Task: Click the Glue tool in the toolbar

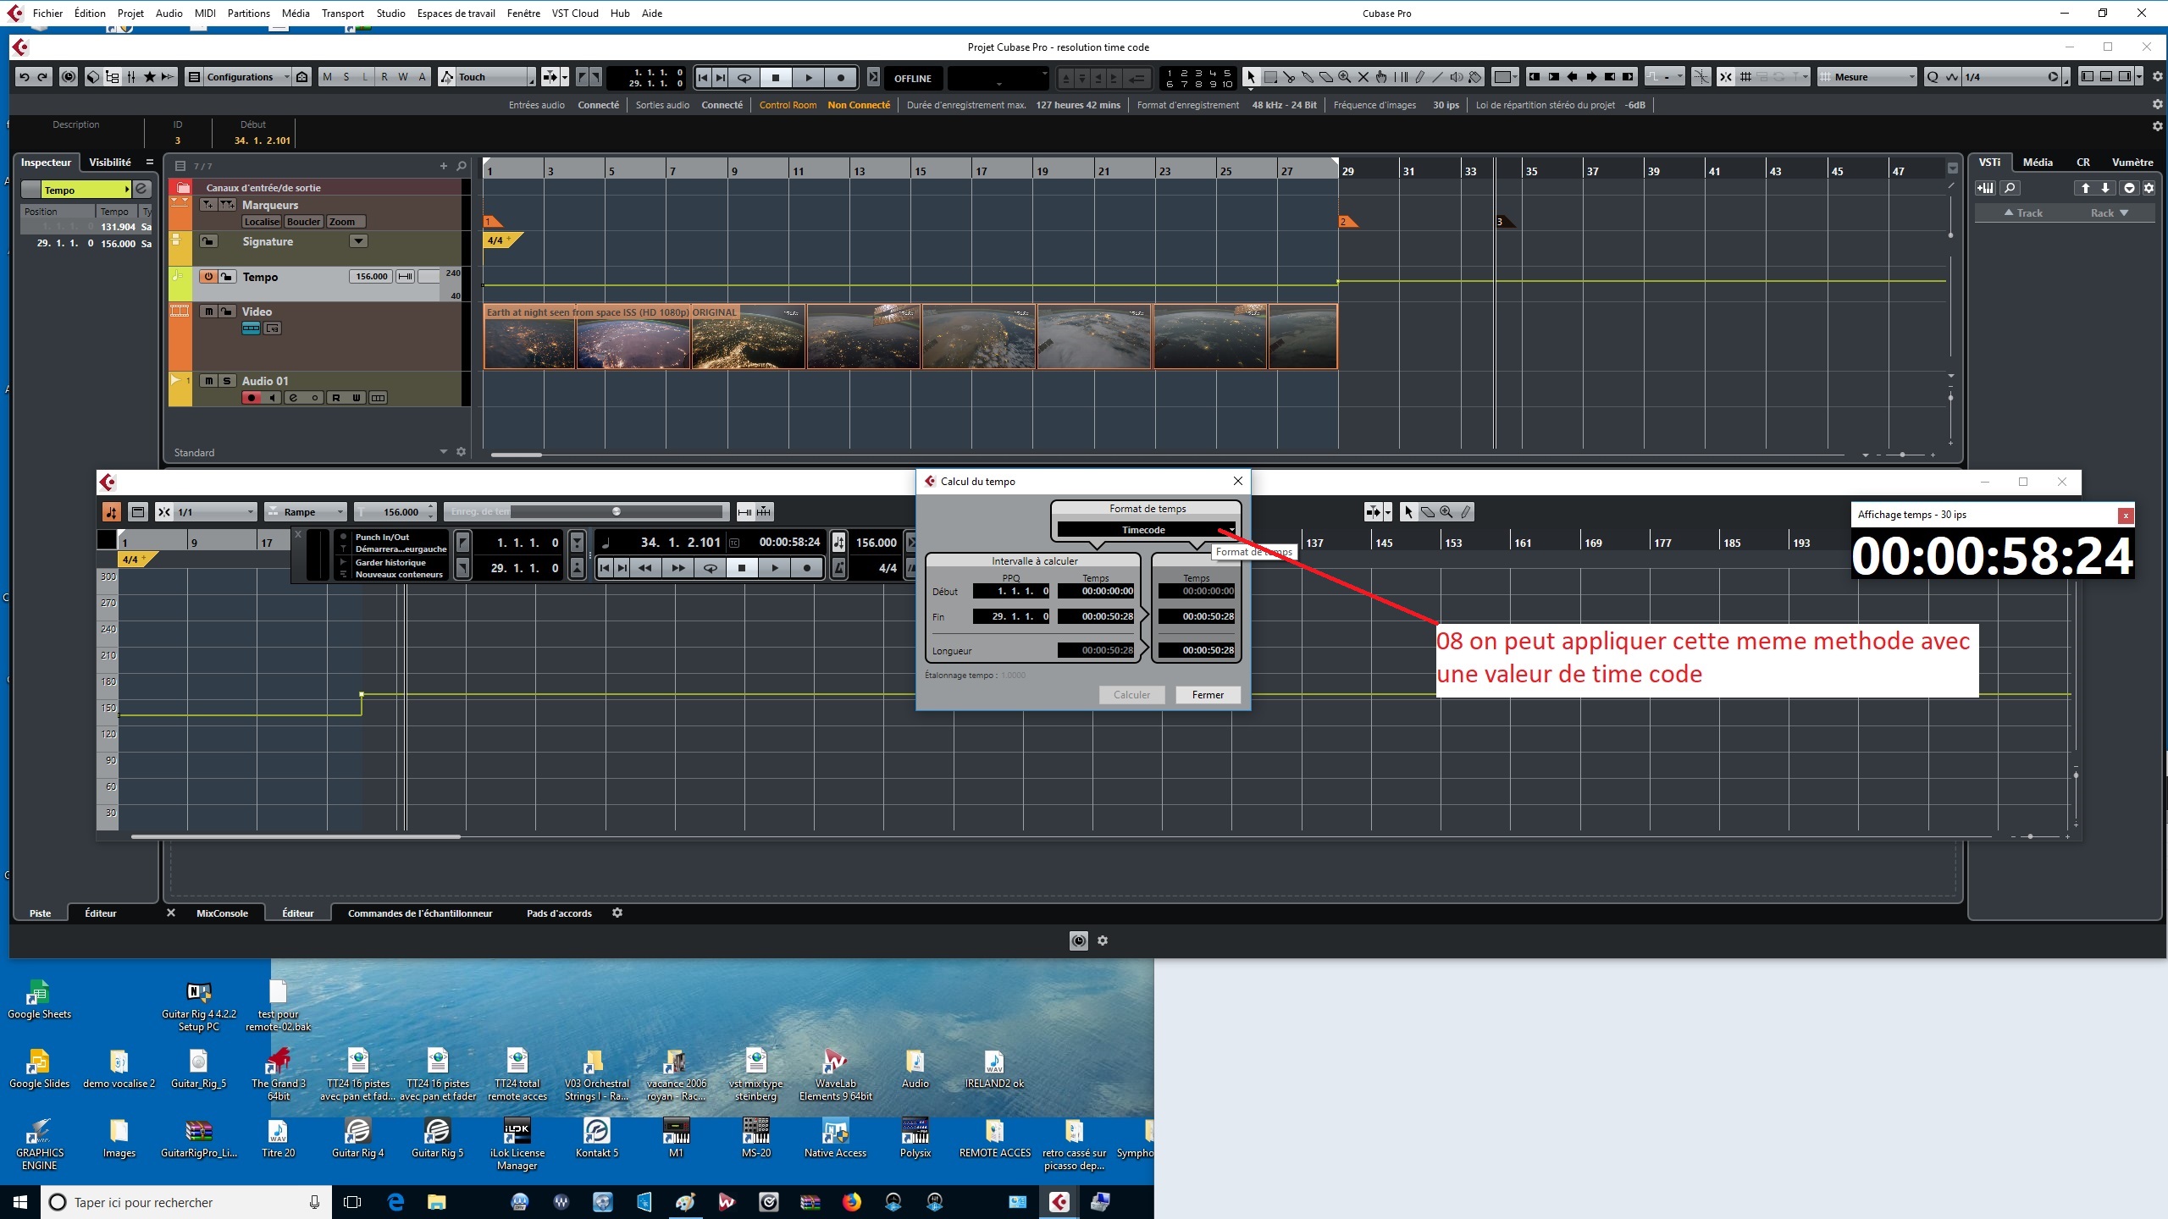Action: click(1308, 77)
